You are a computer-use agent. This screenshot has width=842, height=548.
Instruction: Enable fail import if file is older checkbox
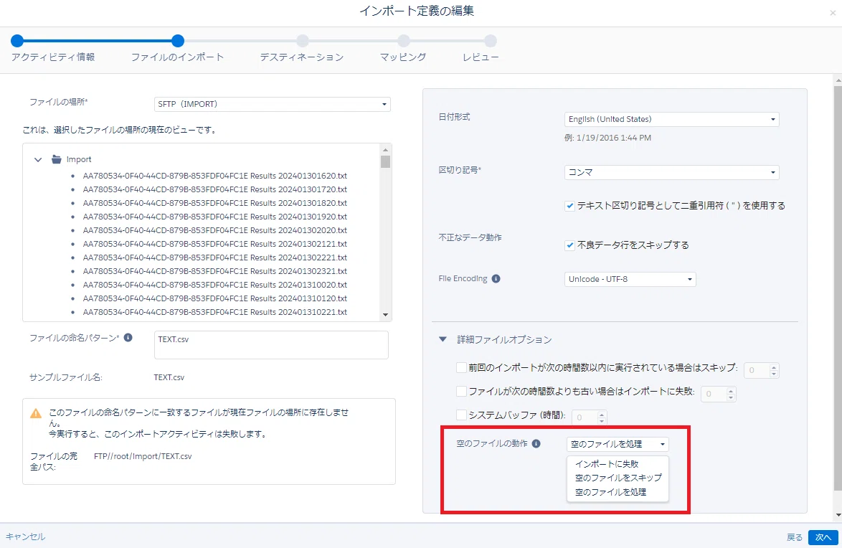tap(461, 391)
